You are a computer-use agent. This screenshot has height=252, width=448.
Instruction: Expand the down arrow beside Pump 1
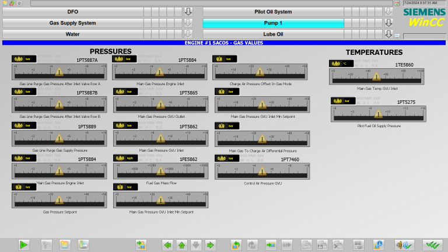tap(388, 23)
